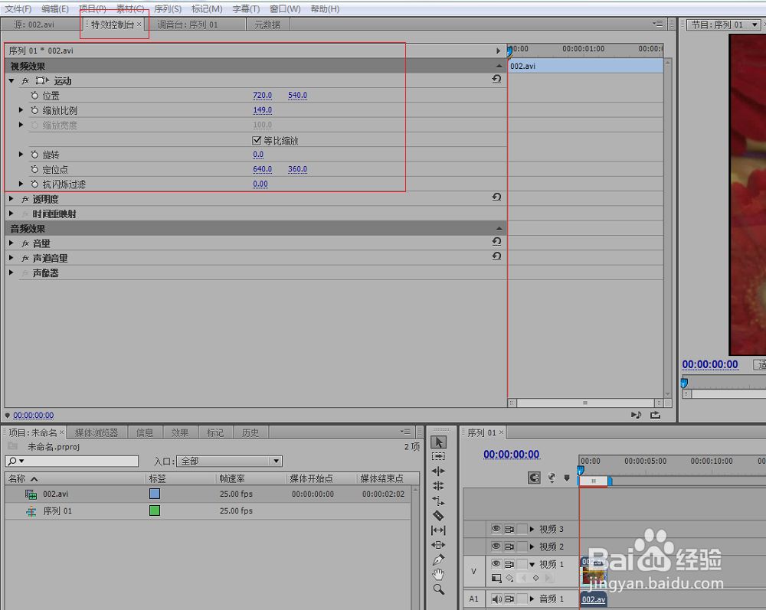Expand the 缩放比例 (Scale) property
Image resolution: width=766 pixels, height=610 pixels.
click(x=21, y=110)
